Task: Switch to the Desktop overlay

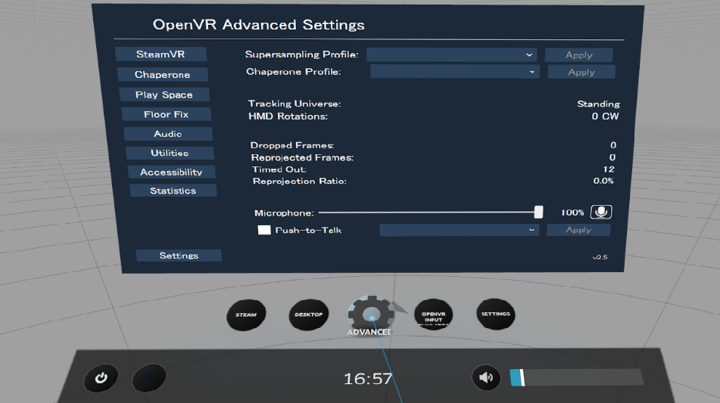Action: (309, 315)
